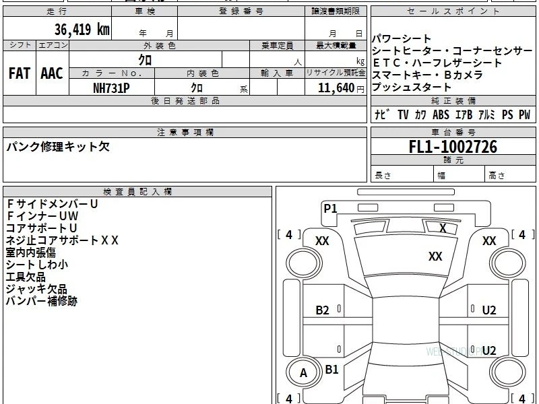The height and width of the screenshot is (404, 539).
Task: Select inspector note コアサポートU
Action: pos(41,228)
